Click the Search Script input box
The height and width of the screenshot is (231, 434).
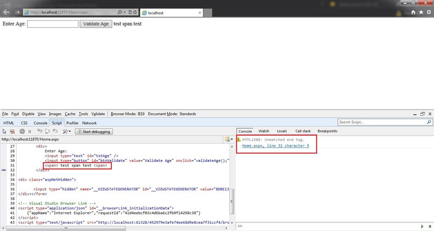pyautogui.click(x=382, y=122)
